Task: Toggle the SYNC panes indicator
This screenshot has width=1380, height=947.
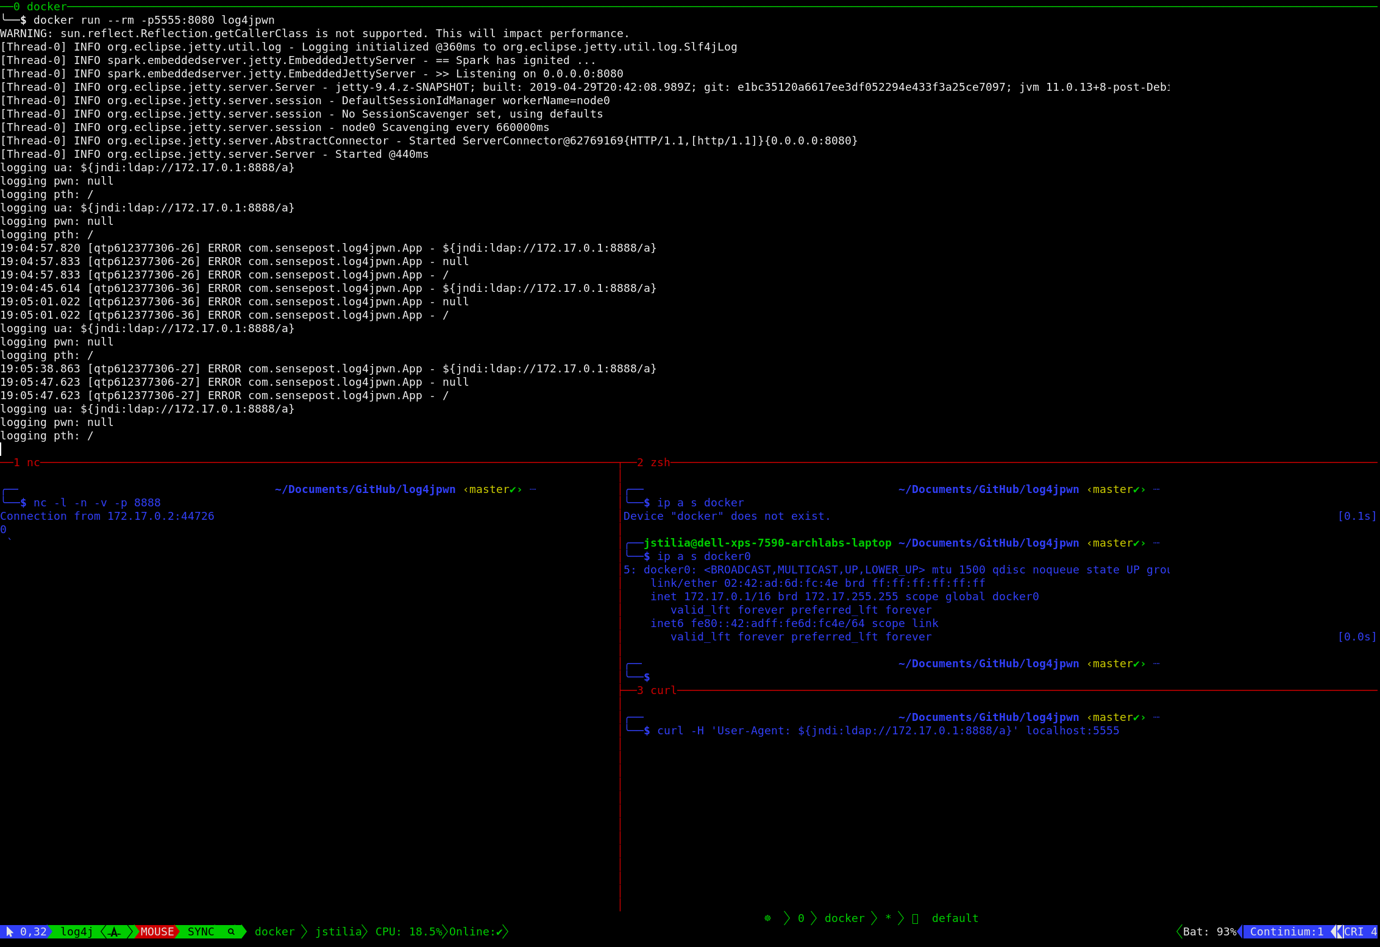Action: pyautogui.click(x=201, y=932)
